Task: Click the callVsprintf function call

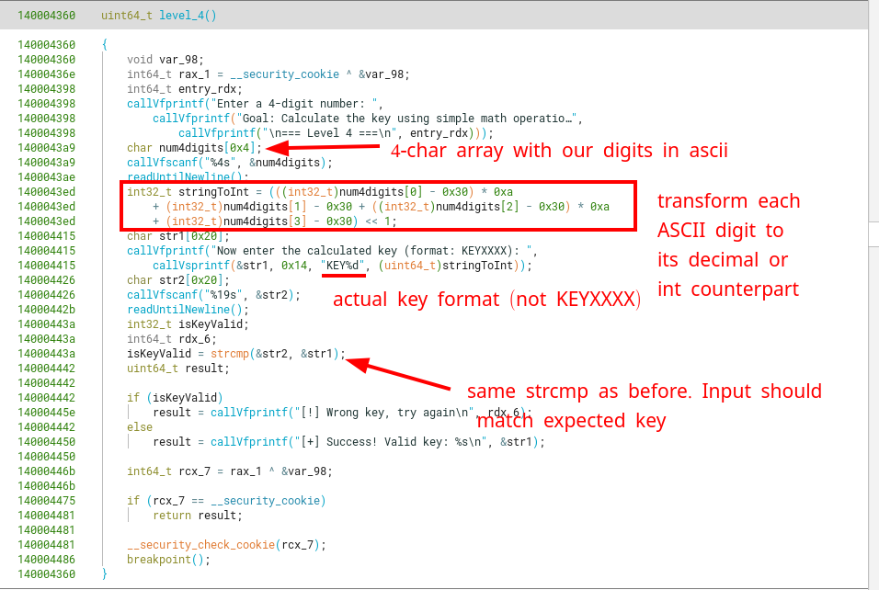Action: [x=189, y=266]
